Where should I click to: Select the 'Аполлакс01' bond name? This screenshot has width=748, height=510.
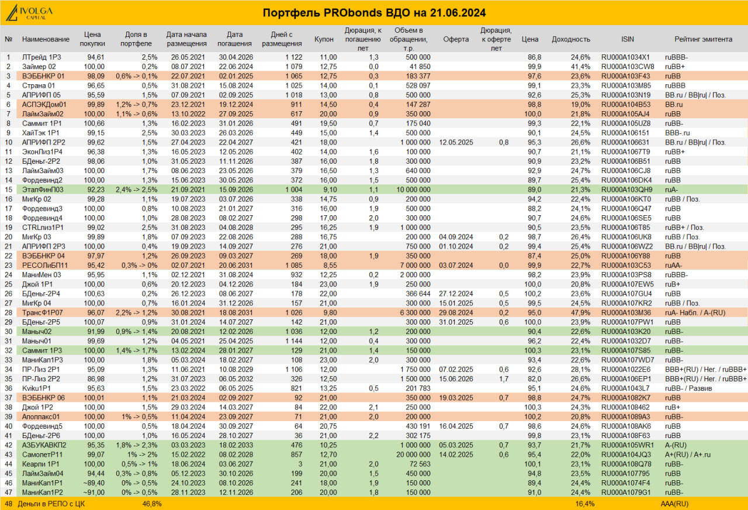click(x=41, y=416)
